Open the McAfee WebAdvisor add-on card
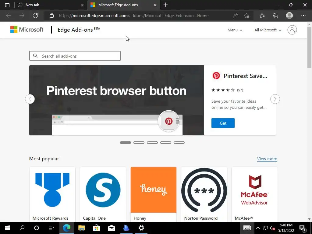Viewport: 312px width, 234px height. pos(254,194)
